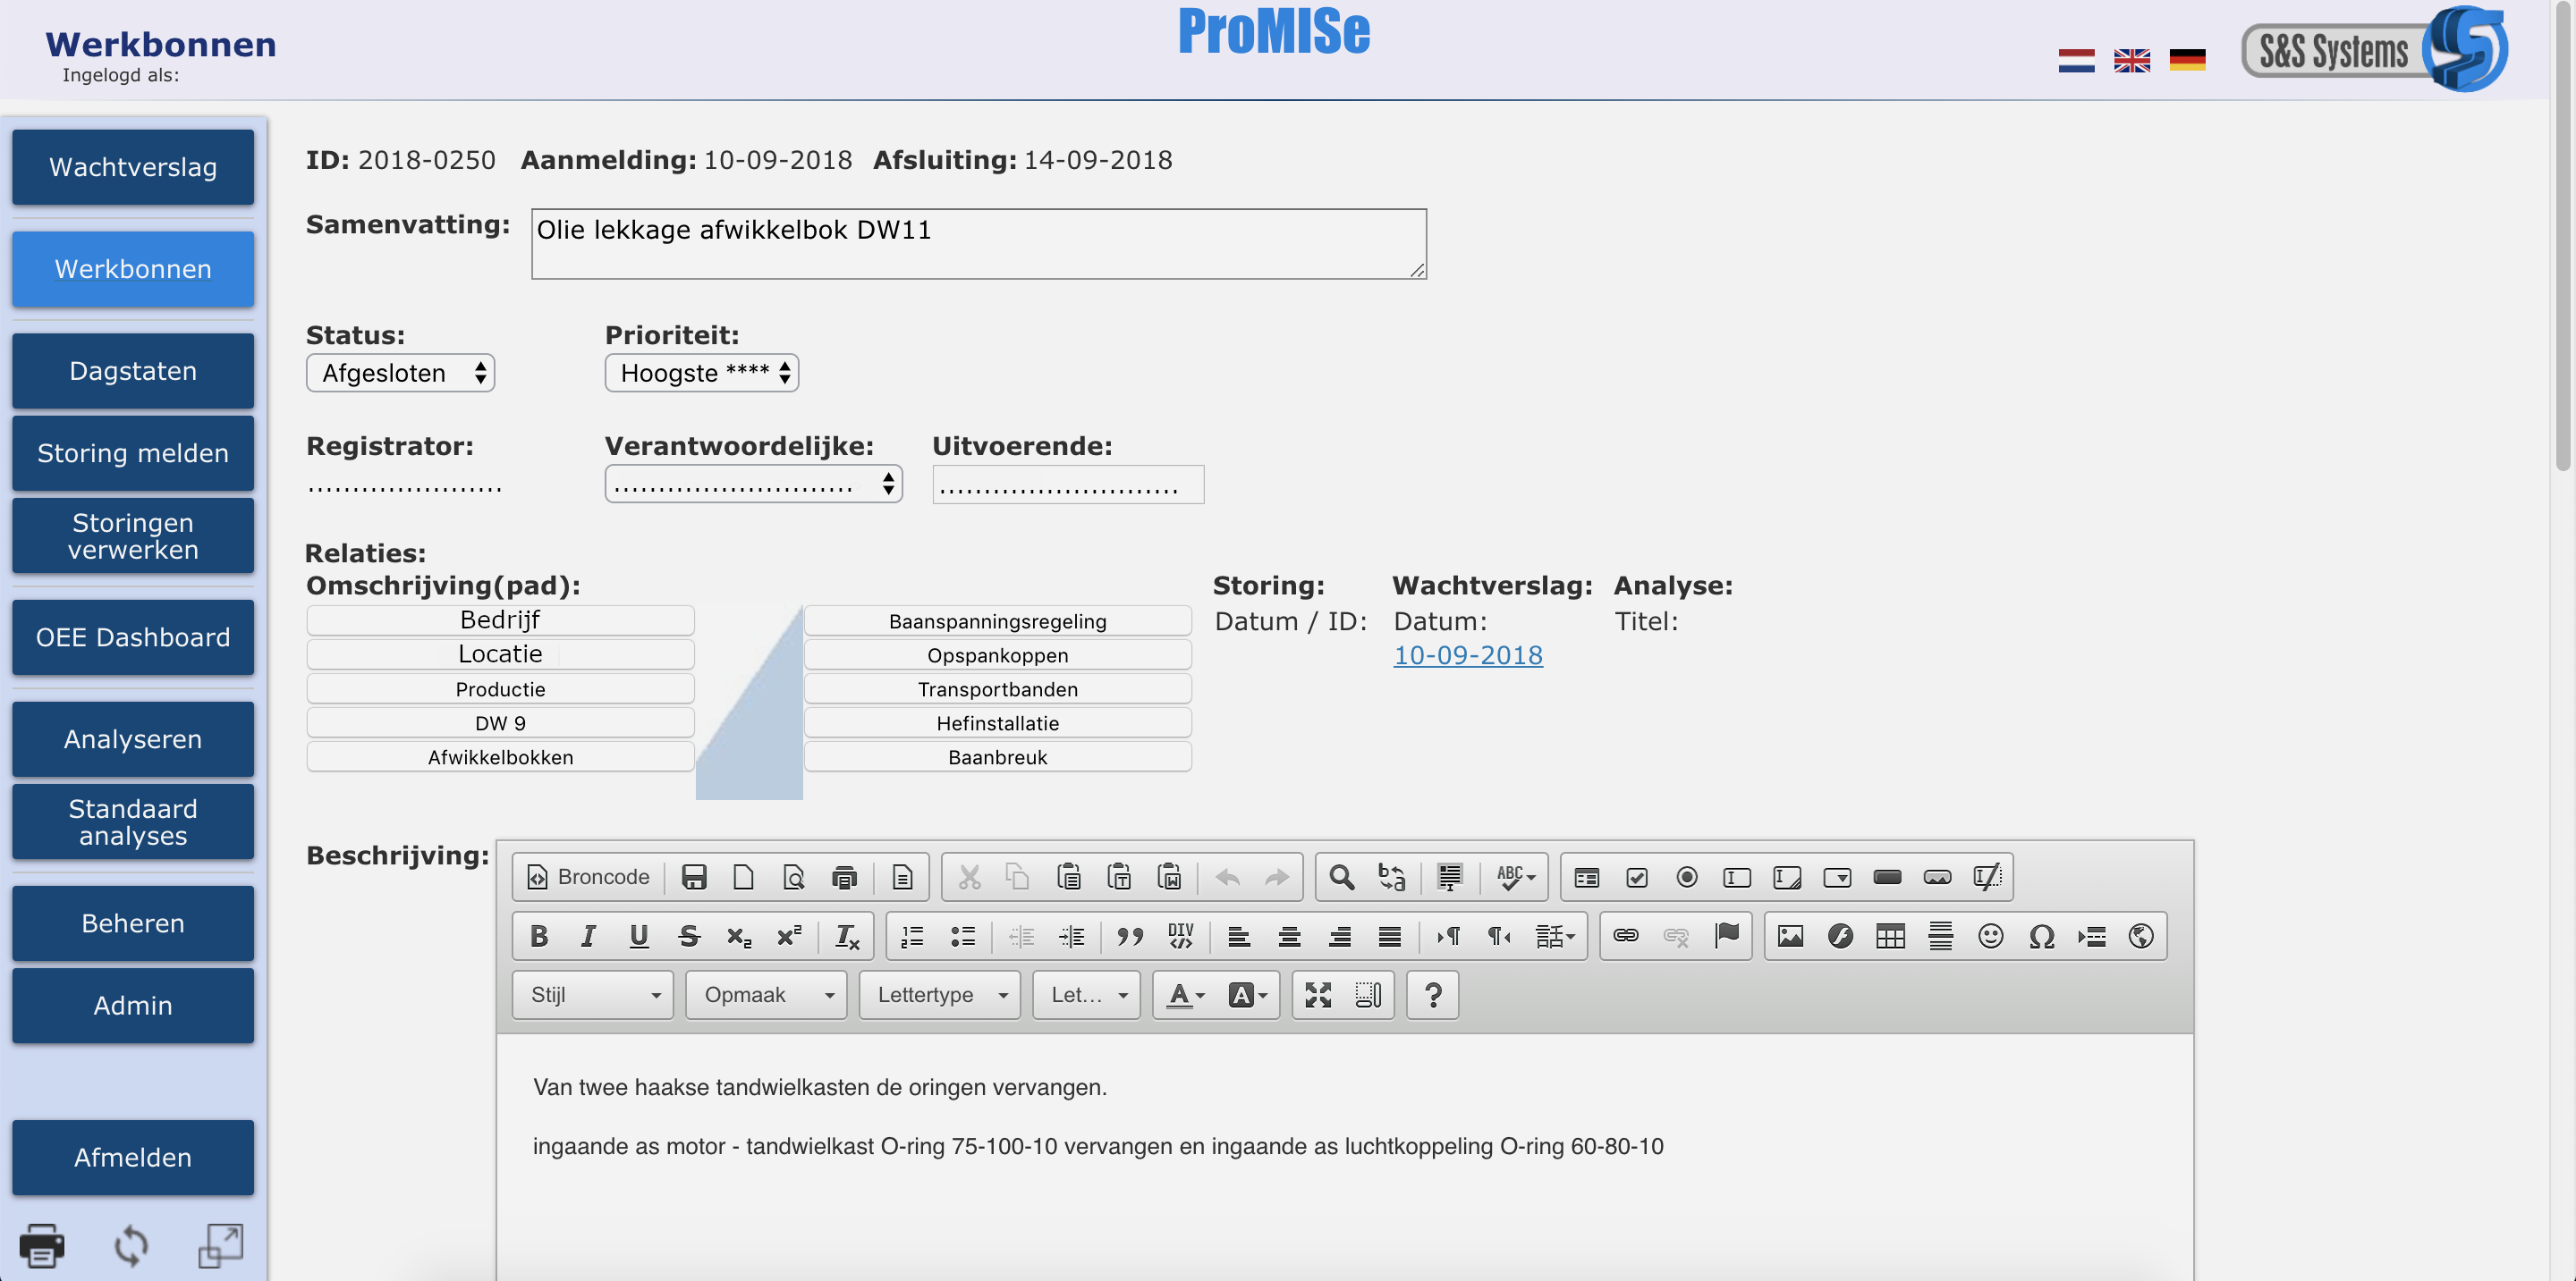The width and height of the screenshot is (2576, 1281).
Task: Insert a radio button form element
Action: tap(1687, 877)
